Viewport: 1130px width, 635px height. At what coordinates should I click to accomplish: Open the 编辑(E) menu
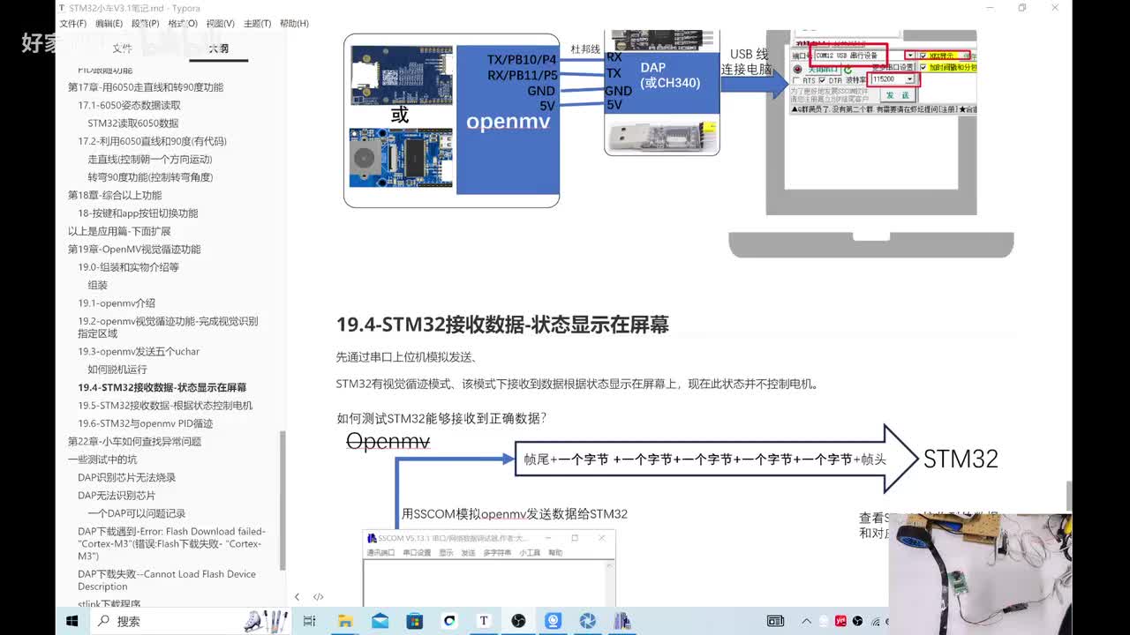pyautogui.click(x=109, y=24)
